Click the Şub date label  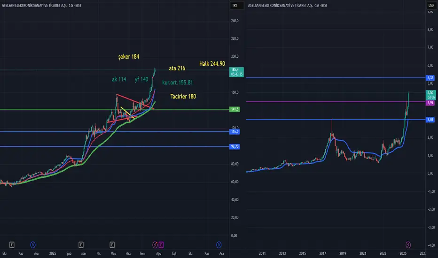[x=69, y=253]
